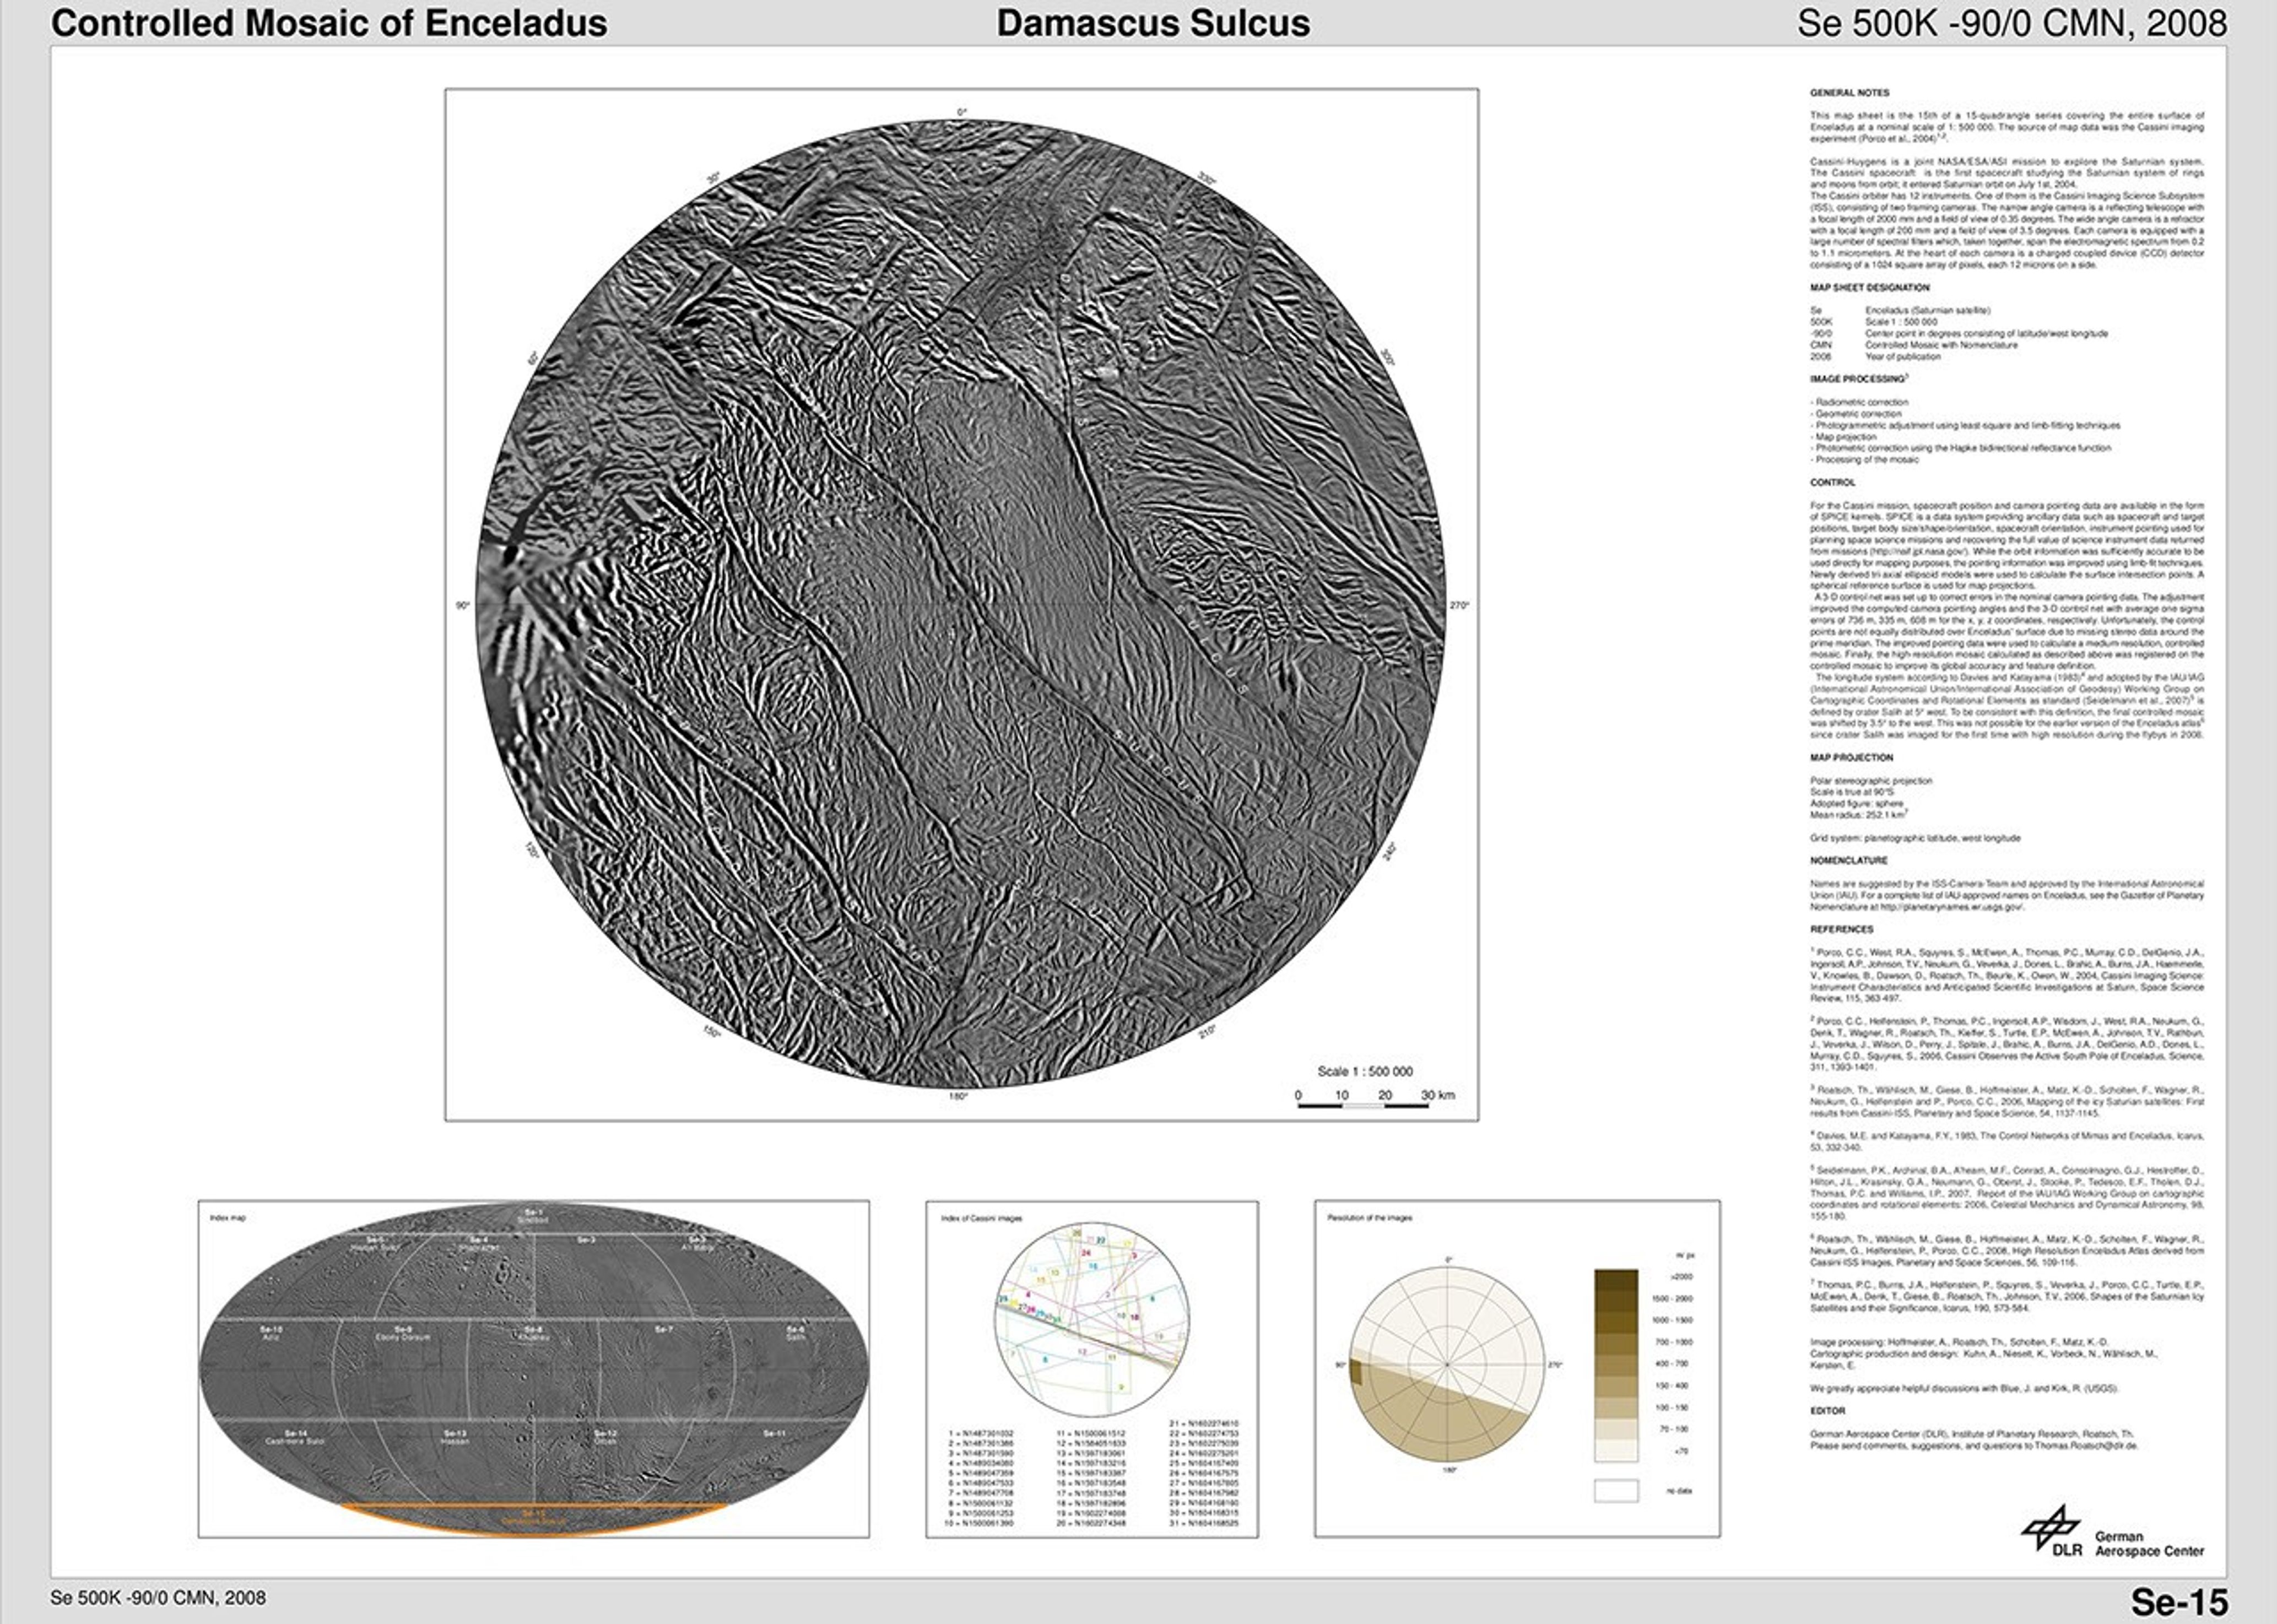
Task: Click the Cassini image footprint circle
Action: pyautogui.click(x=1092, y=1319)
